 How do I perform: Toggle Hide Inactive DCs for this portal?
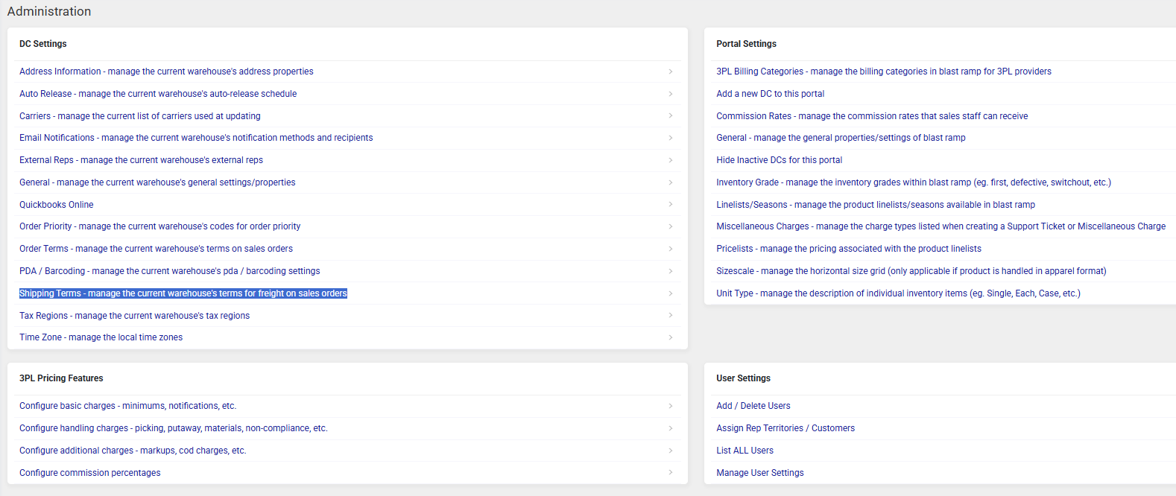[779, 160]
